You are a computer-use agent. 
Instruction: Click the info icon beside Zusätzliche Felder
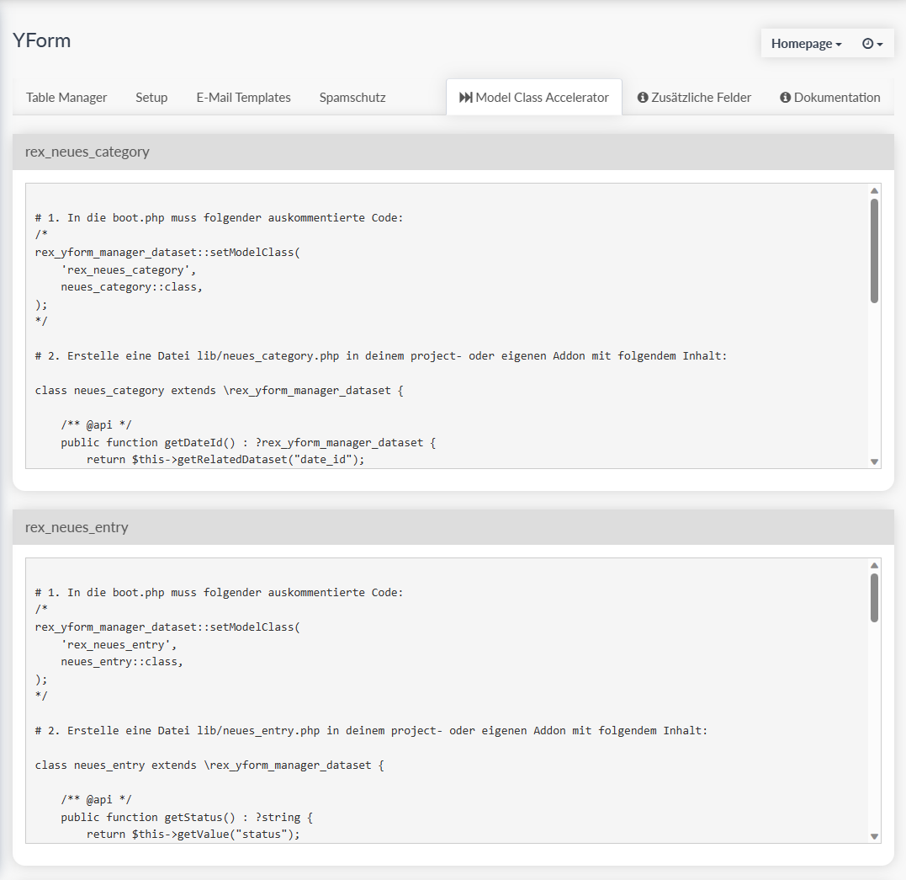pos(643,97)
